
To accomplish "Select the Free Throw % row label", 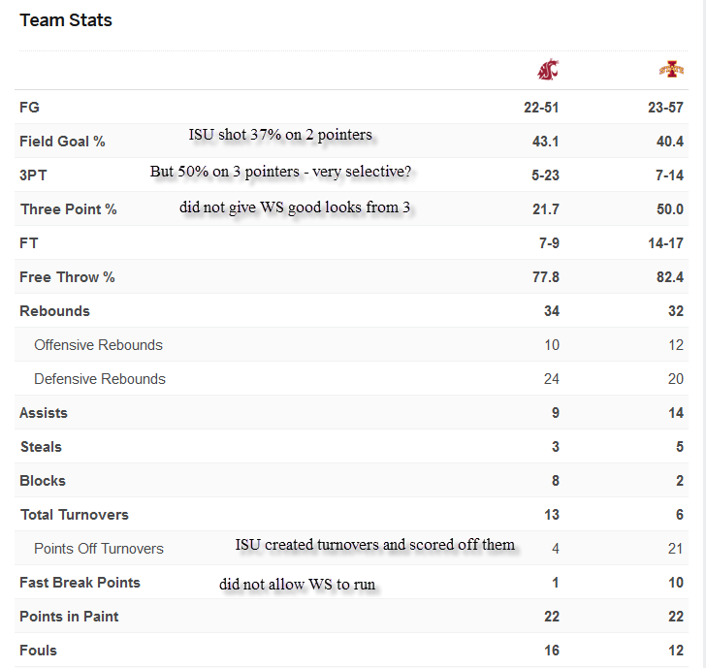I will click(67, 277).
